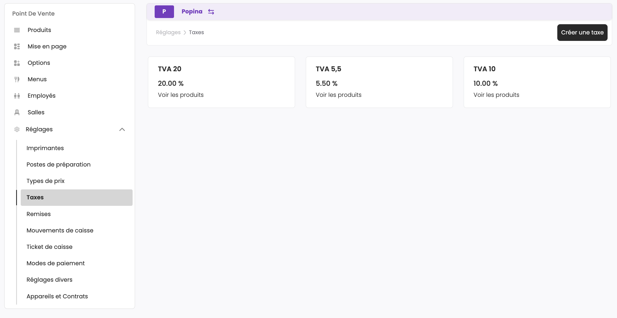Go to Remises settings
The image size is (617, 318).
[x=39, y=214]
